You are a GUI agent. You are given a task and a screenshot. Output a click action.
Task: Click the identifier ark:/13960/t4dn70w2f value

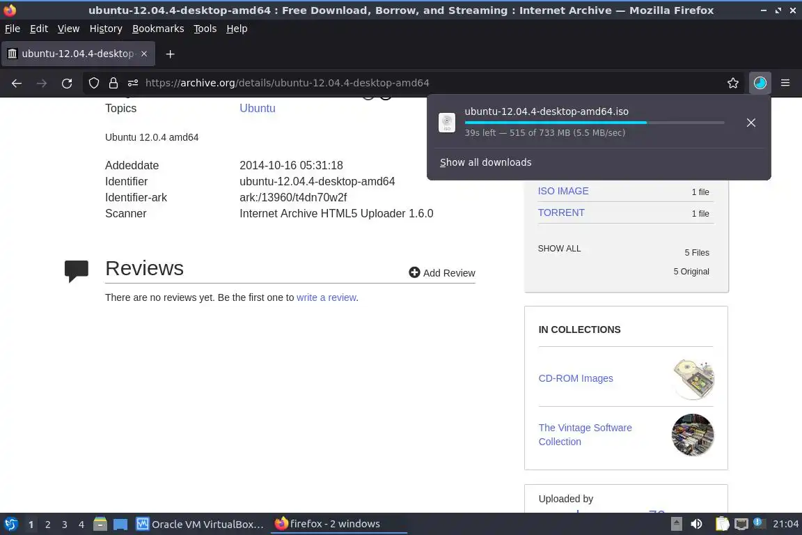(x=293, y=198)
